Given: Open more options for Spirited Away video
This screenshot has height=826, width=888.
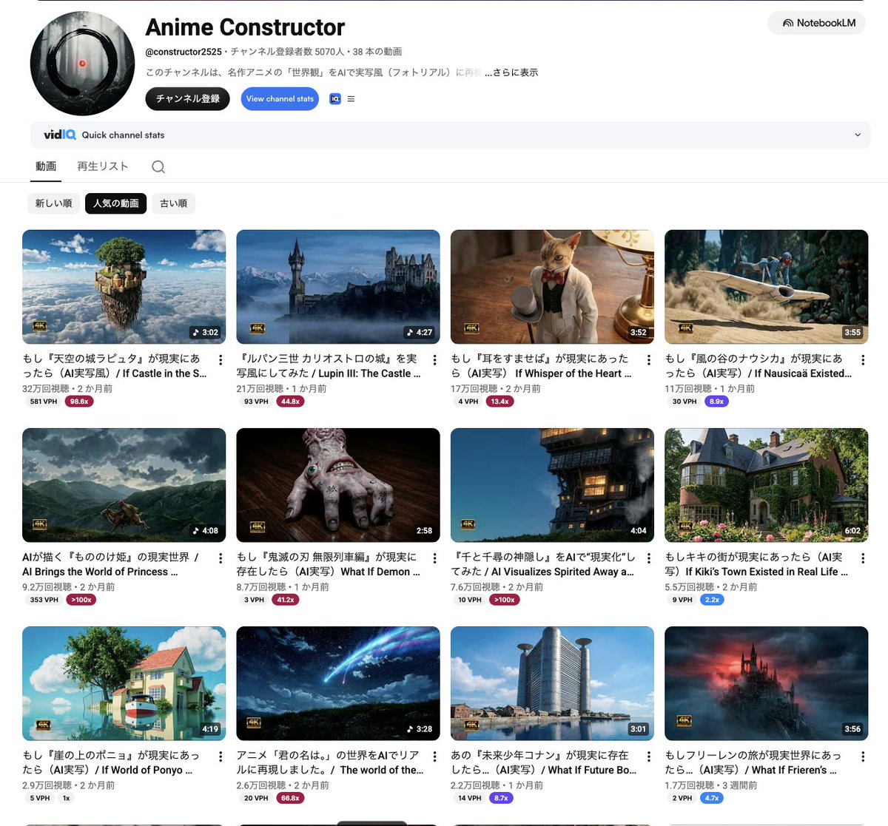Looking at the screenshot, I should coord(649,558).
